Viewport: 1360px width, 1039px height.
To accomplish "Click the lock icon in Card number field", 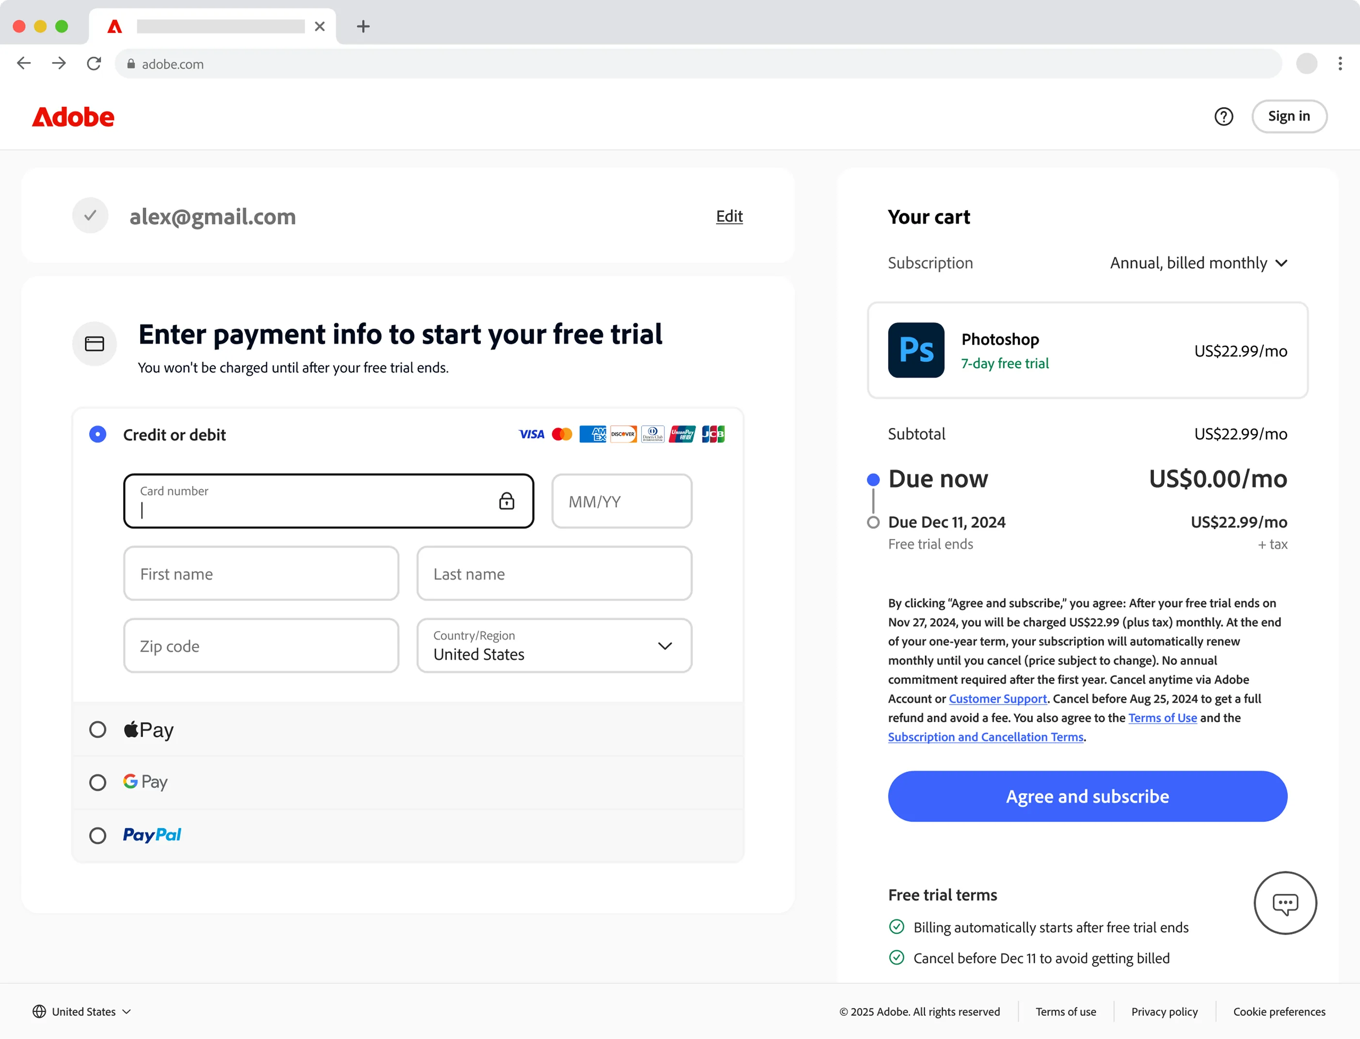I will (506, 501).
